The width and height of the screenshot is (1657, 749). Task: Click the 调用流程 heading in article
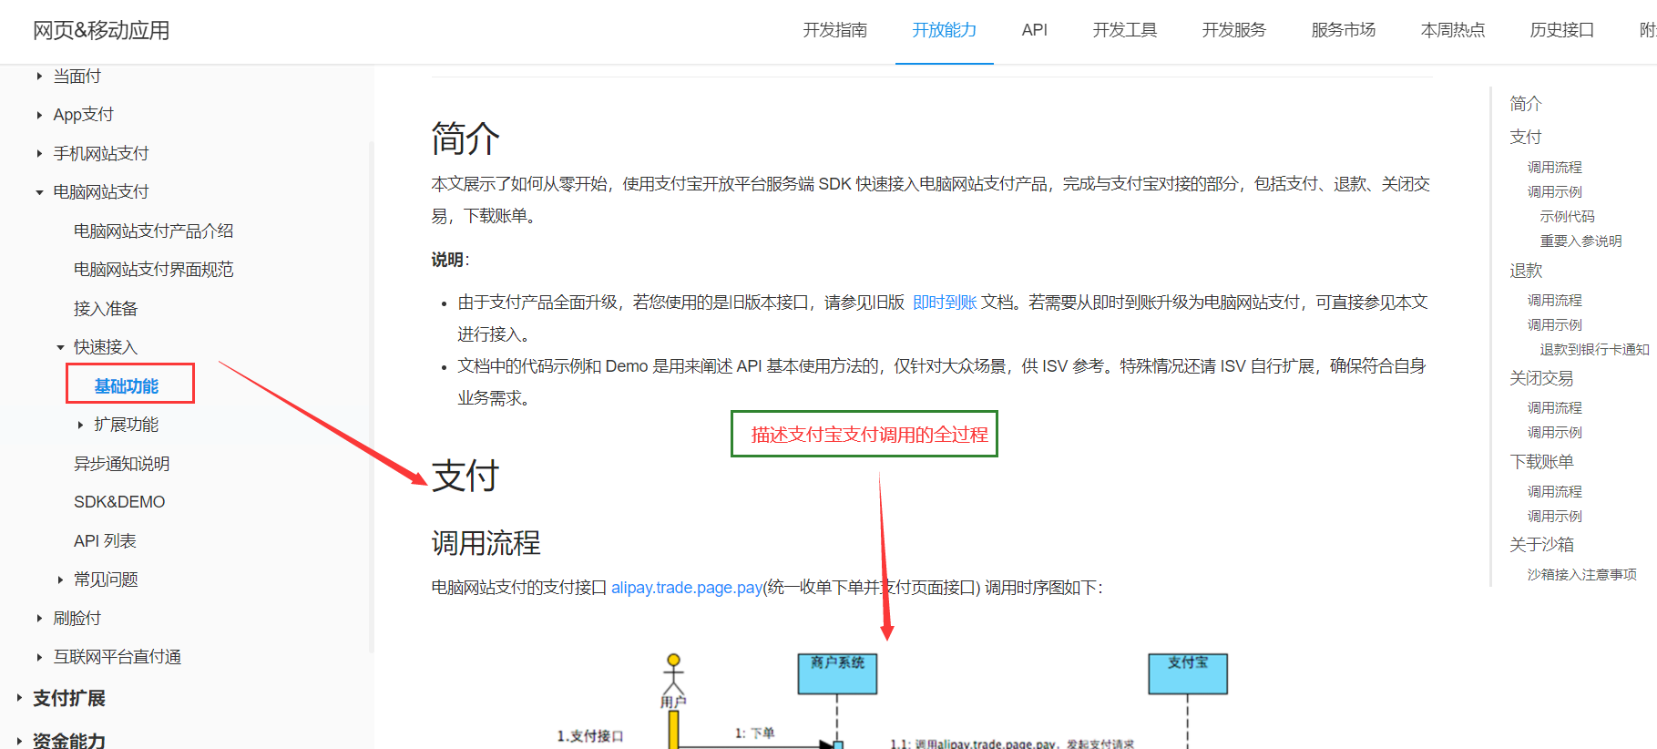pos(486,543)
